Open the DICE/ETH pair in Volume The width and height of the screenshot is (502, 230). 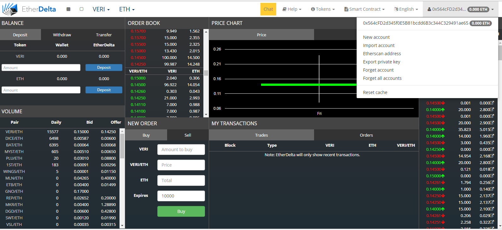point(14,138)
